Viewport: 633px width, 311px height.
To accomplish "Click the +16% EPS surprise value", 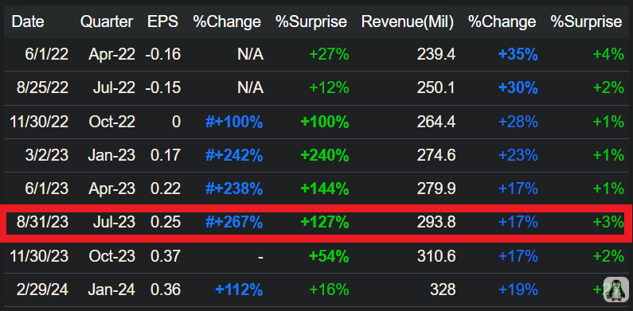I will click(329, 290).
